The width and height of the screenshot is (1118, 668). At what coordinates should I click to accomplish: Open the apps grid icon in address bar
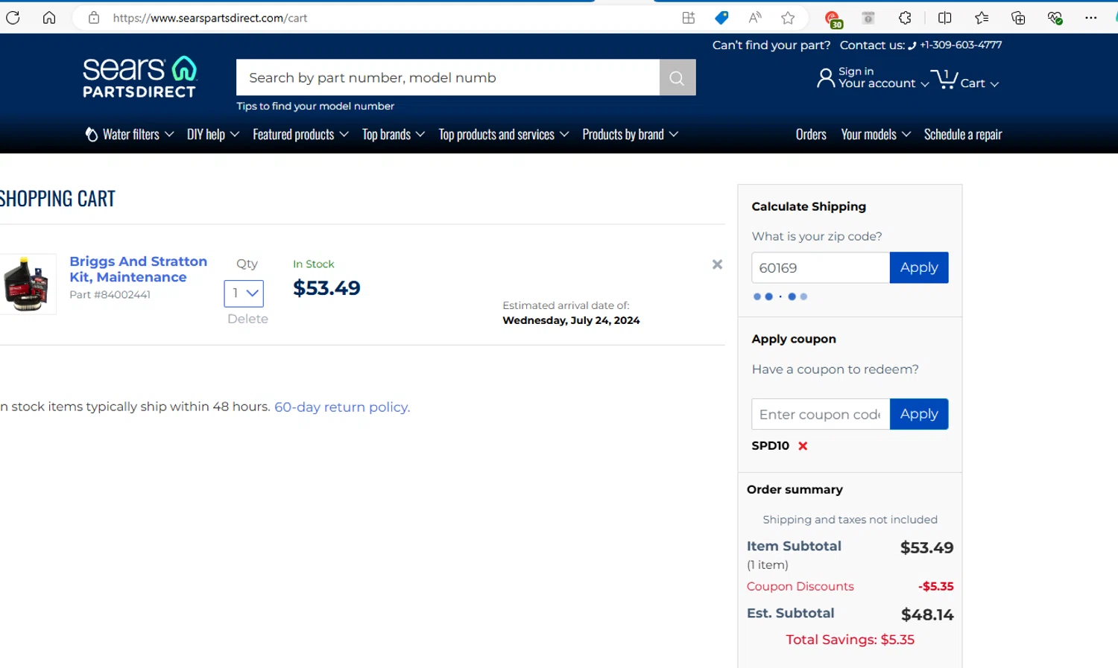[x=689, y=18]
